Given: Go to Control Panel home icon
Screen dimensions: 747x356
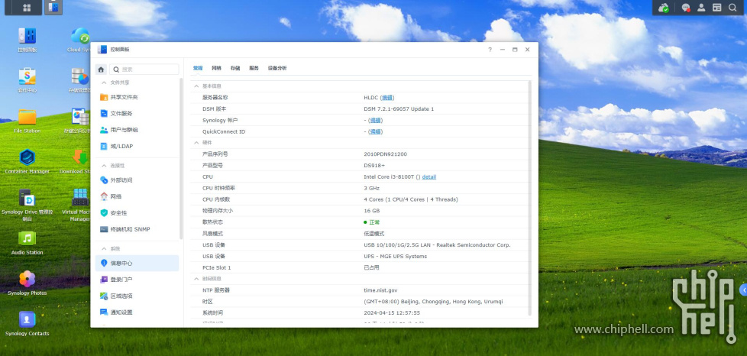Looking at the screenshot, I should pyautogui.click(x=101, y=70).
